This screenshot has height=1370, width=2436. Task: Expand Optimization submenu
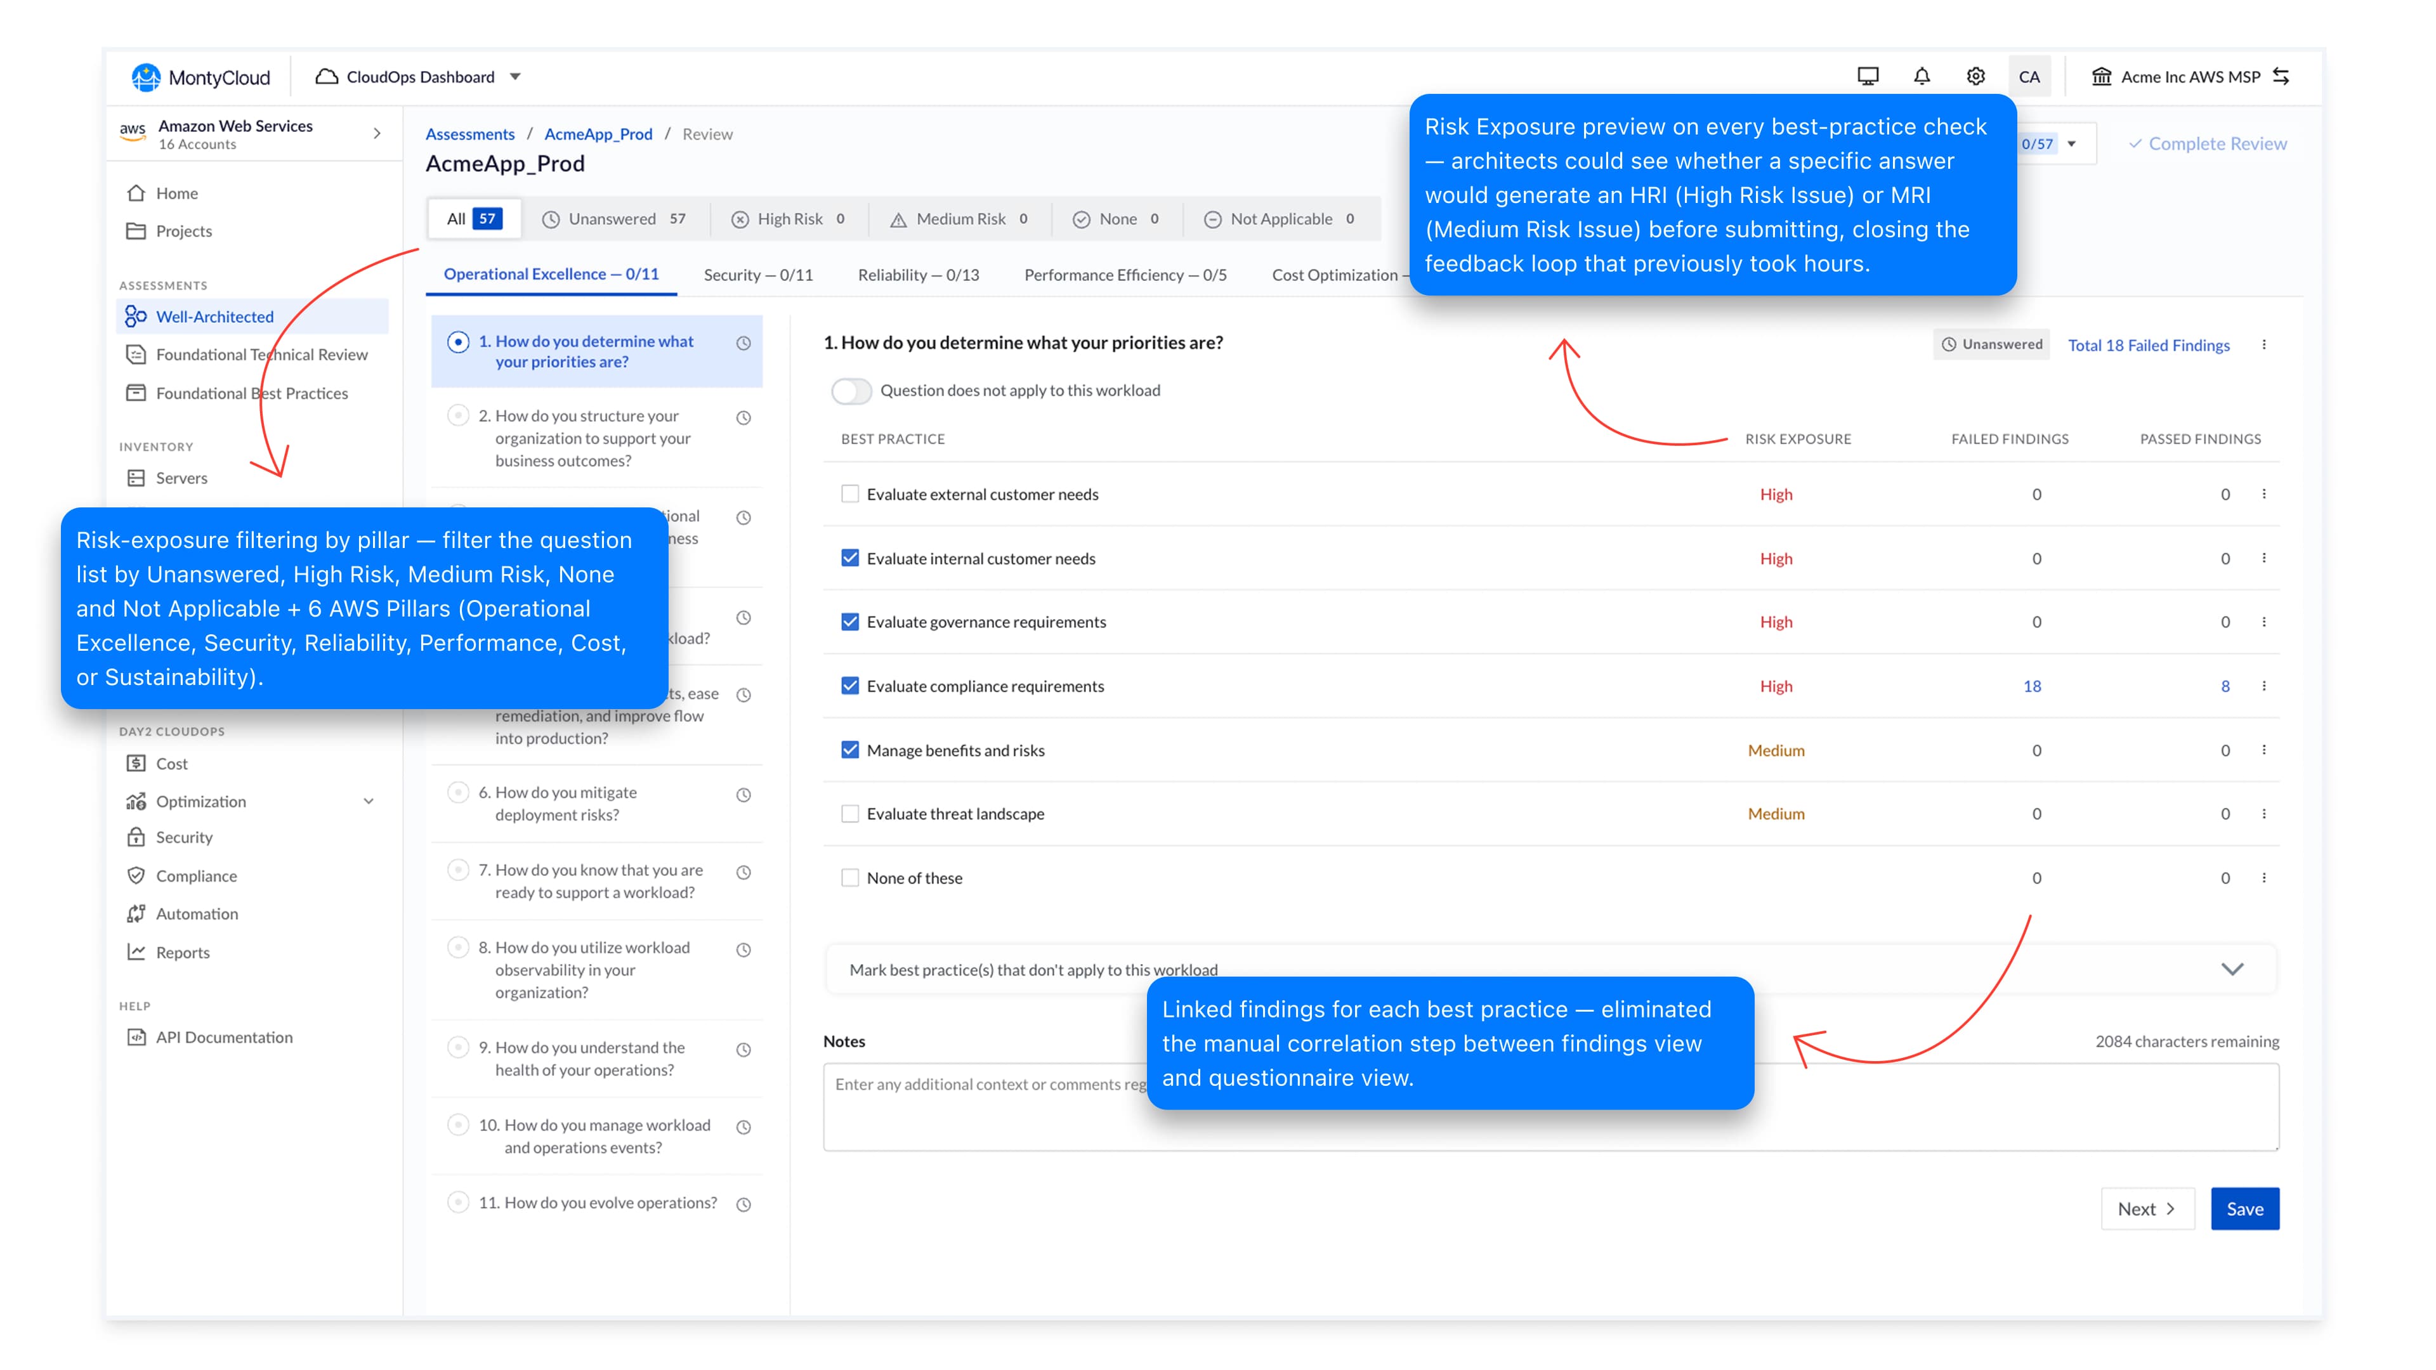369,801
